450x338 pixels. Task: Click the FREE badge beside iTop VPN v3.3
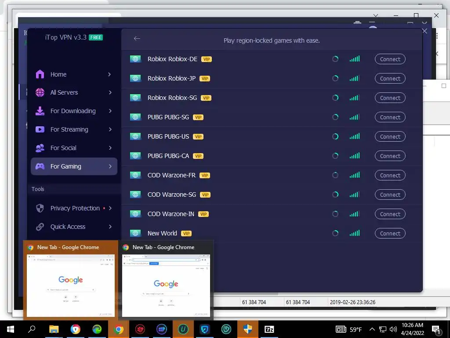click(95, 37)
